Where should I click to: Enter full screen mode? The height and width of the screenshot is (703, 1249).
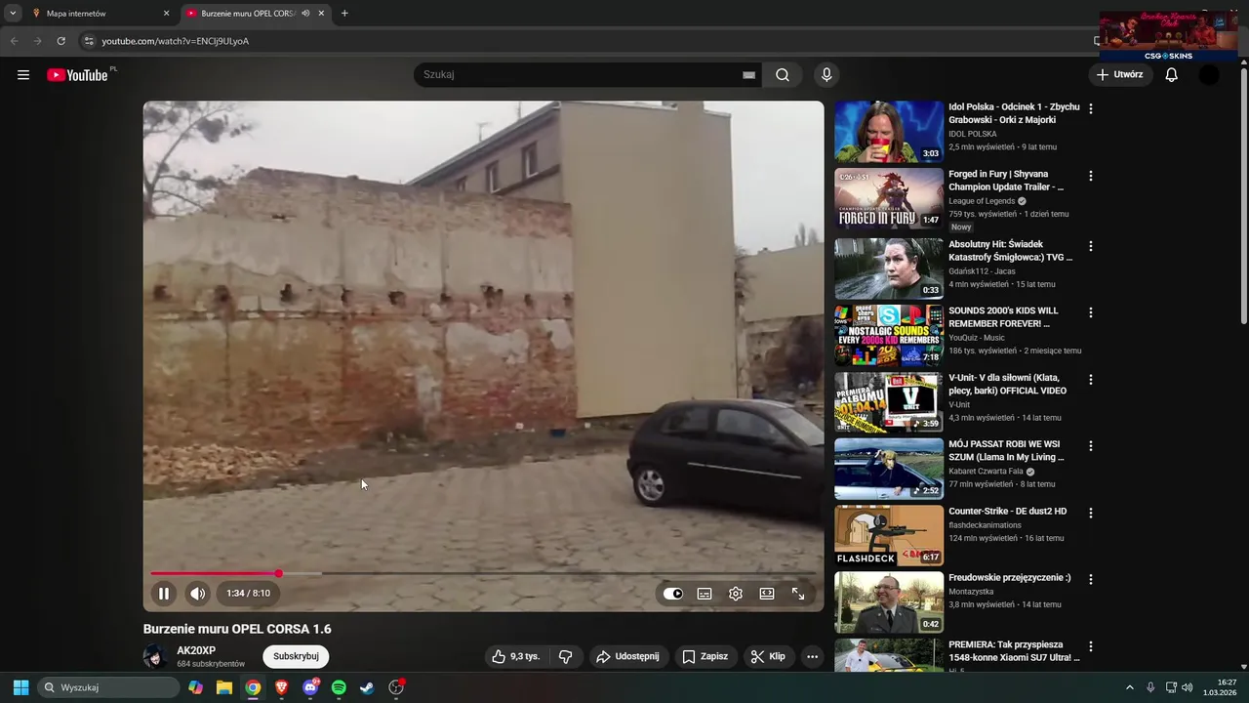[798, 594]
